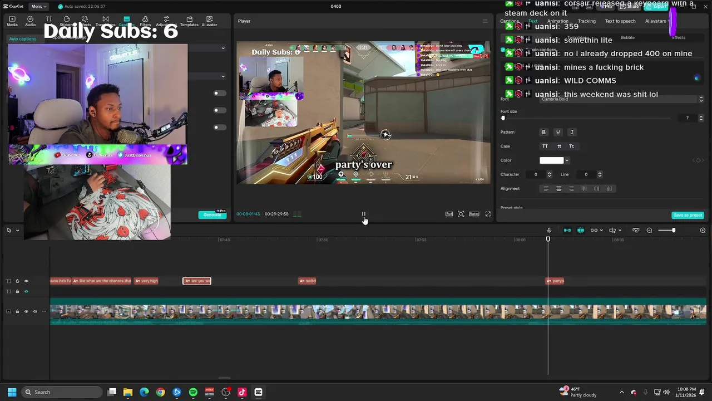Open the selection tool dropdown in timeline toolbar
712x401 pixels.
pos(17,230)
